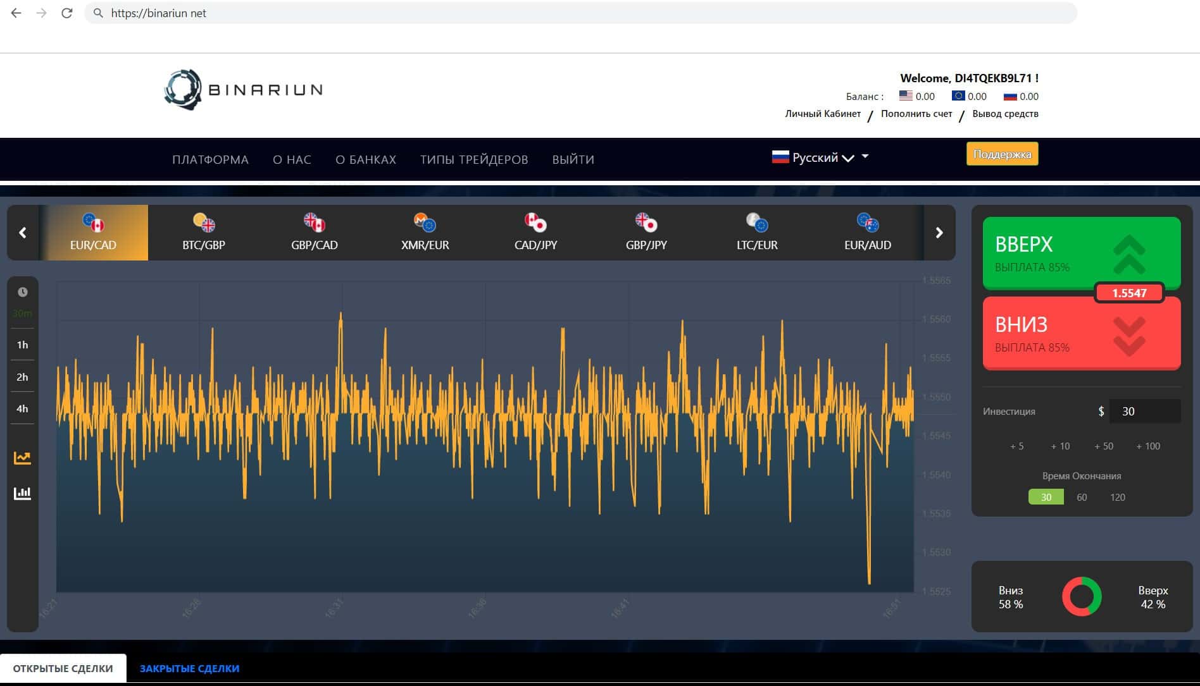Switch to ЗАКРЫТЫЕ СДЕЛКИ tab
Screen dimensions: 1200x686
point(189,668)
